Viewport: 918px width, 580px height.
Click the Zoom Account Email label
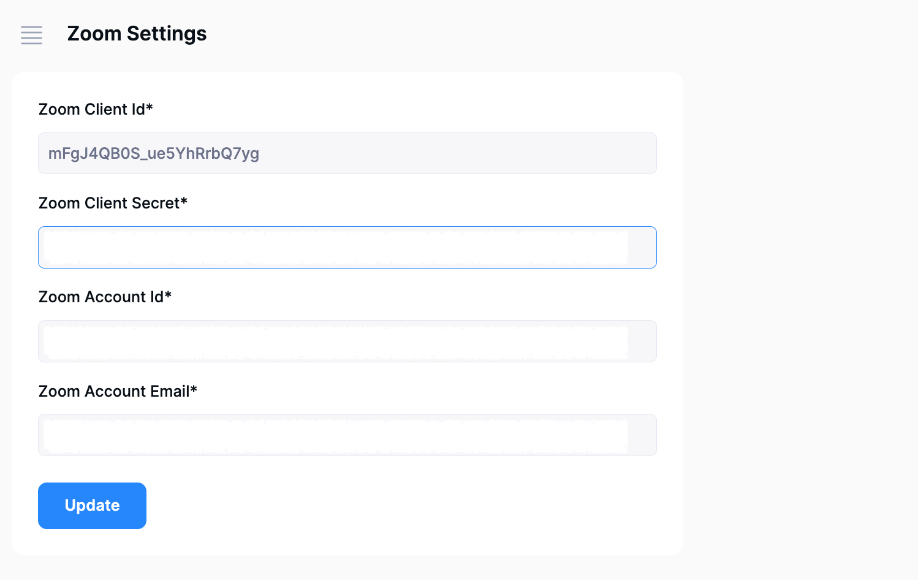[114, 391]
